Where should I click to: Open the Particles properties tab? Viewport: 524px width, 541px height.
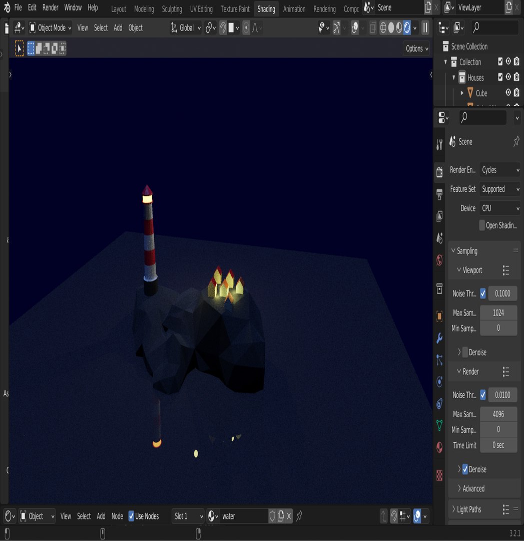point(439,360)
